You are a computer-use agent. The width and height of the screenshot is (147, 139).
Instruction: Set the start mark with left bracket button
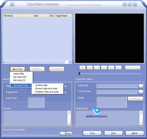coord(111,68)
